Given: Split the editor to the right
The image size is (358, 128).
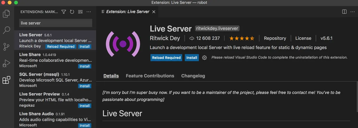Looking at the screenshot, I should [344, 12].
